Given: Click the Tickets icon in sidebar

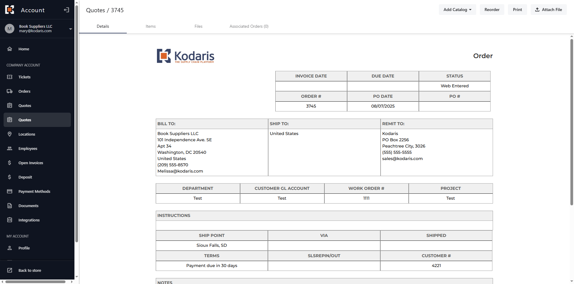Looking at the screenshot, I should 10,77.
